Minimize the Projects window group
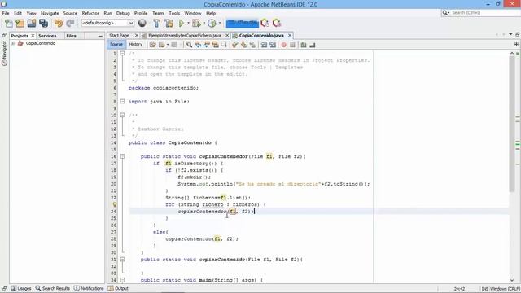The height and width of the screenshot is (293, 521). (100, 36)
